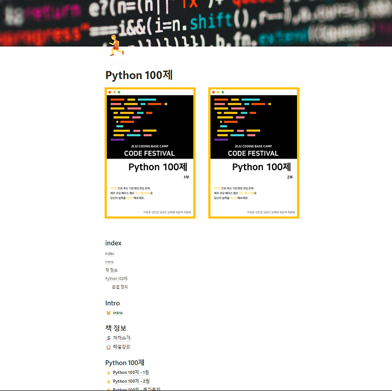The image size is (392, 391).
Task: Click the 1부 book cover image
Action: [x=150, y=152]
